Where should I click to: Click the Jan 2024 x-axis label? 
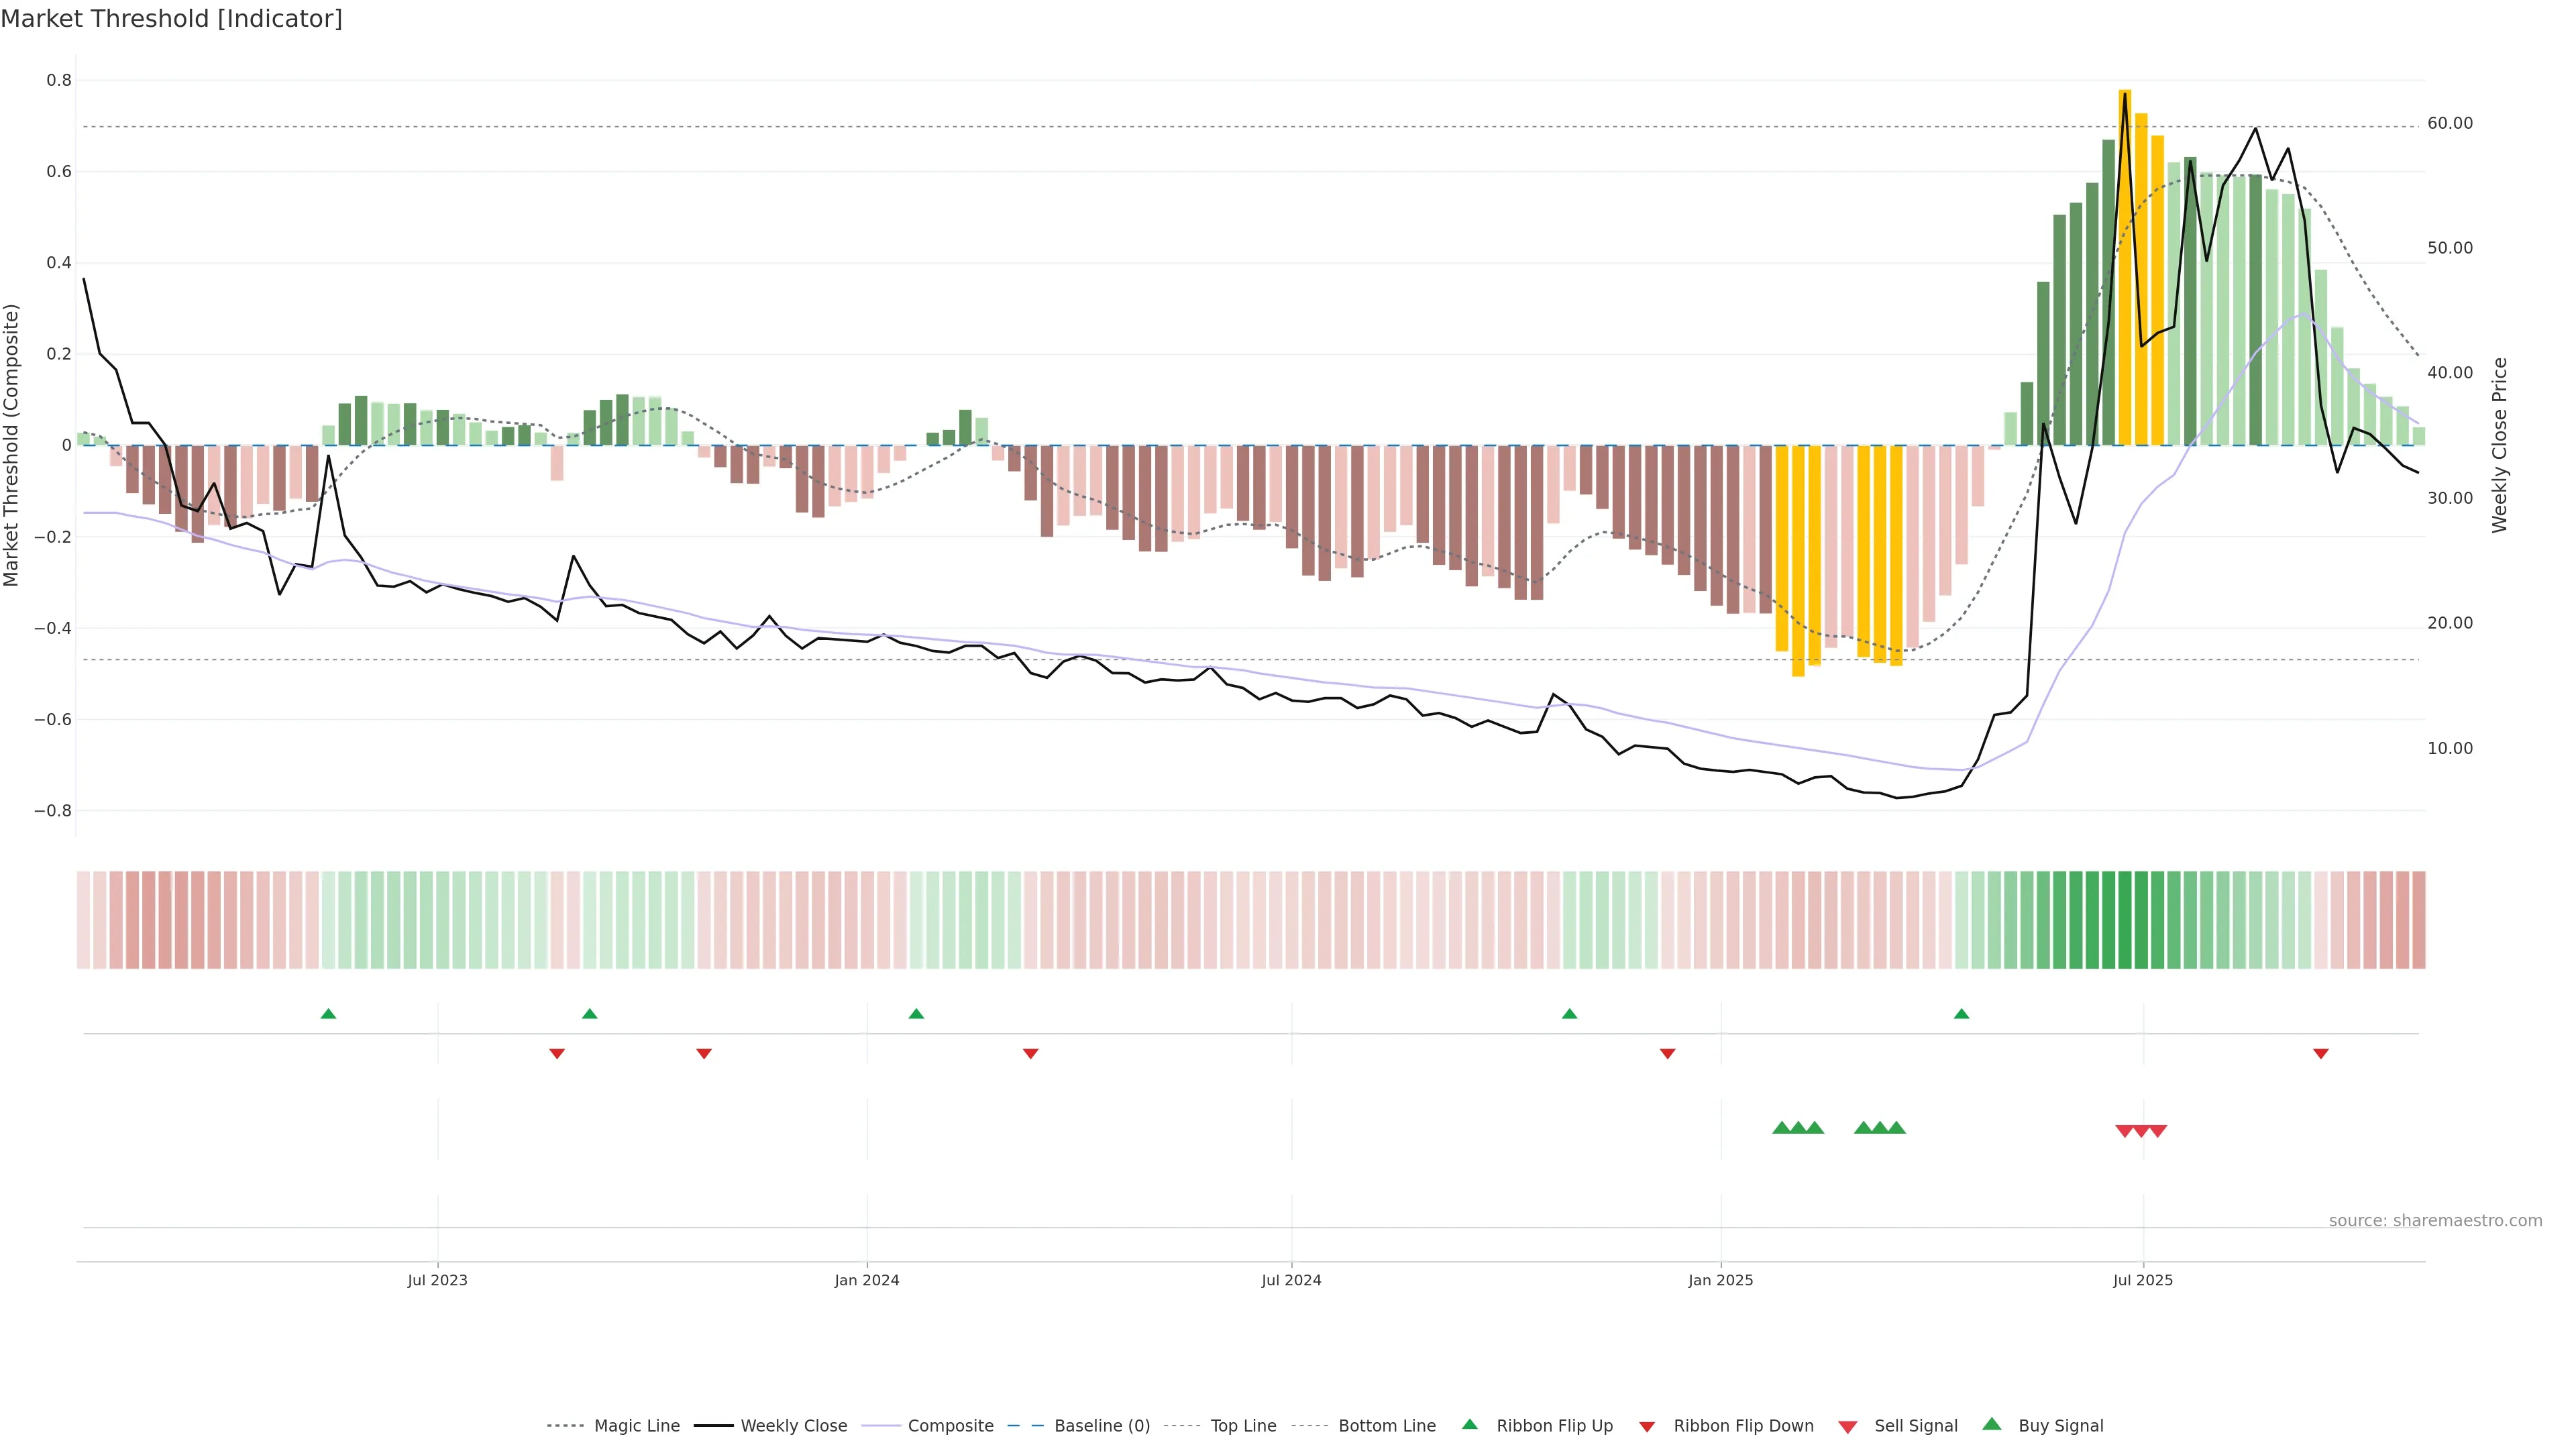click(x=866, y=1280)
